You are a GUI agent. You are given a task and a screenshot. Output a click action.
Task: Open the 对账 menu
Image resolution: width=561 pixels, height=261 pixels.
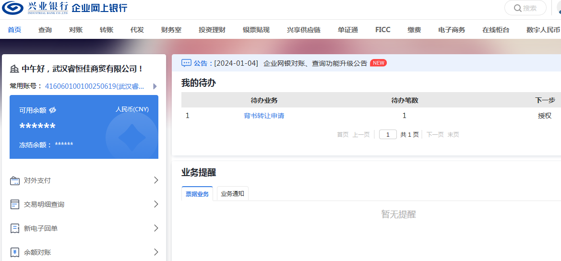pyautogui.click(x=76, y=30)
